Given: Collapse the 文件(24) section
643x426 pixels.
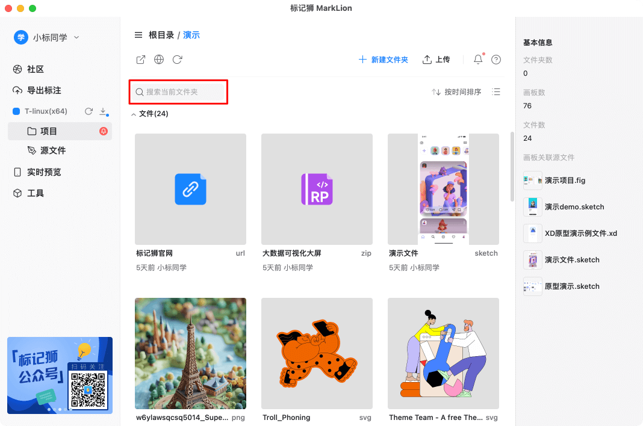Looking at the screenshot, I should (133, 114).
